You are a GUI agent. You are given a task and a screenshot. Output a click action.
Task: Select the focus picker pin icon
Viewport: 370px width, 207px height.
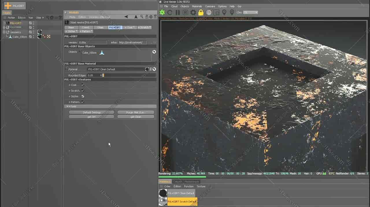click(224, 12)
